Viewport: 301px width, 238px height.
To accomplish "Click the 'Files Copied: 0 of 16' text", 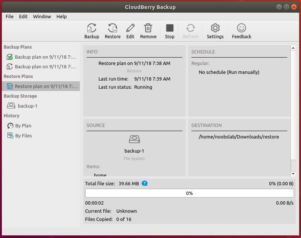I will click(x=108, y=219).
